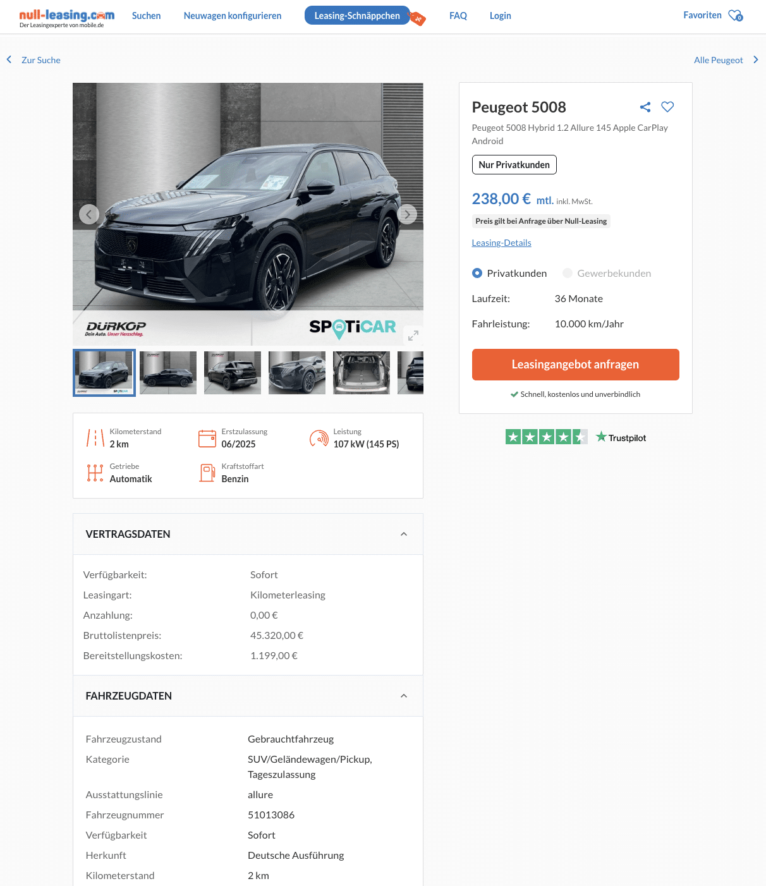
Task: Add car to favorites with heart icon
Action: [x=667, y=107]
